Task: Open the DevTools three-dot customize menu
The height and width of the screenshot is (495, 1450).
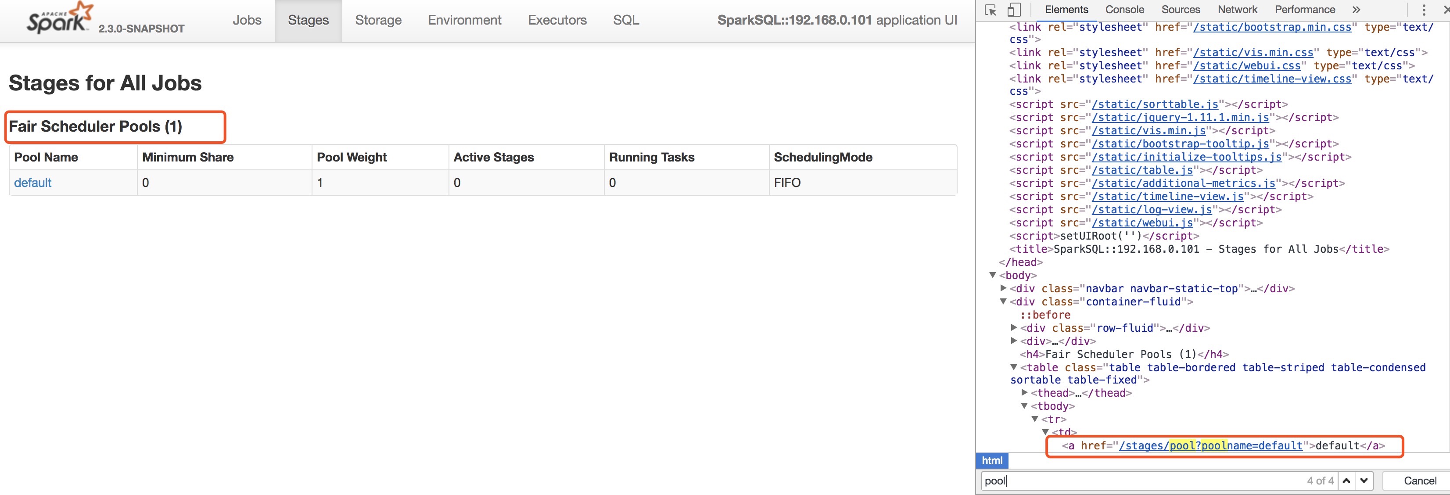Action: pos(1424,10)
